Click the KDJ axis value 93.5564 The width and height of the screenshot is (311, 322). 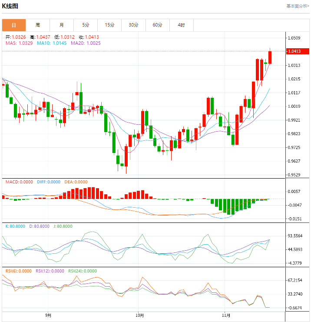pos(295,236)
